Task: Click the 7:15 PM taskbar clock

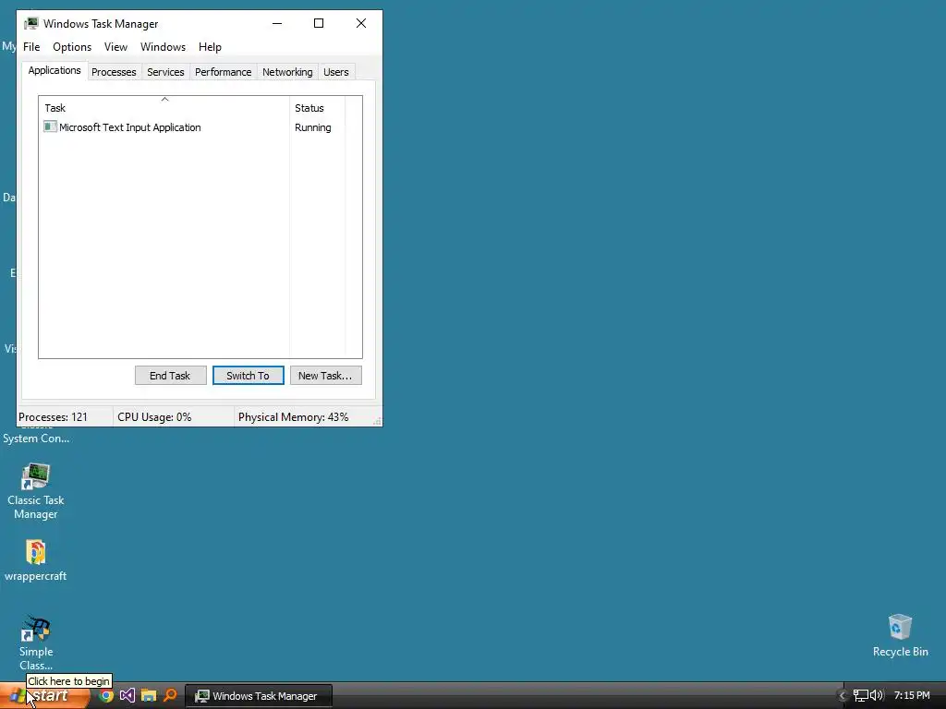Action: (x=912, y=696)
